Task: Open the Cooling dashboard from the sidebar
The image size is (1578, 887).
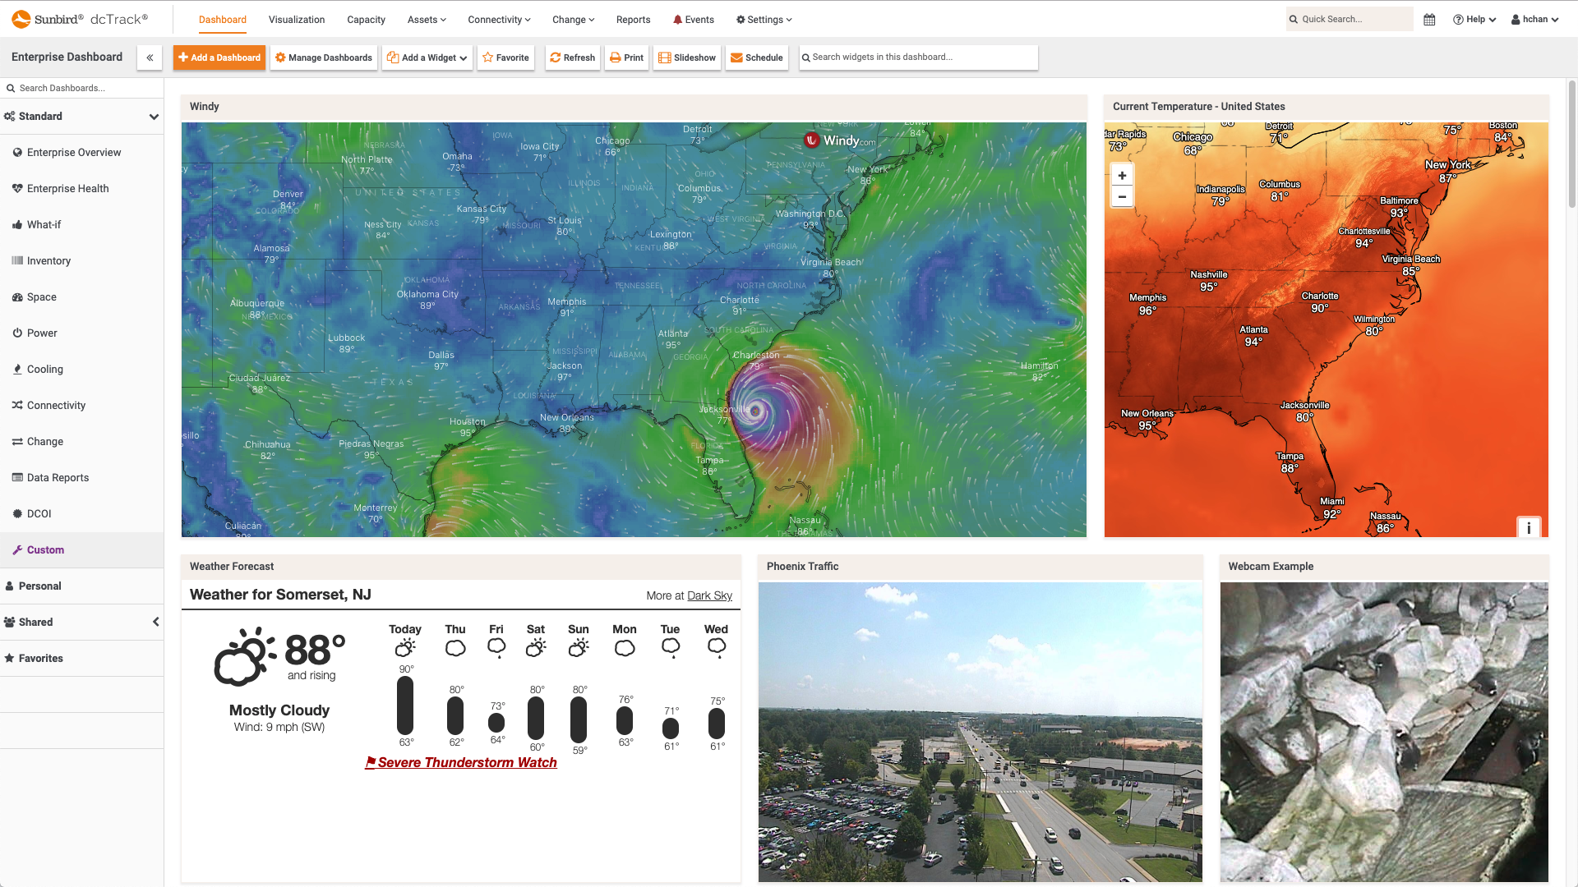Action: [45, 369]
